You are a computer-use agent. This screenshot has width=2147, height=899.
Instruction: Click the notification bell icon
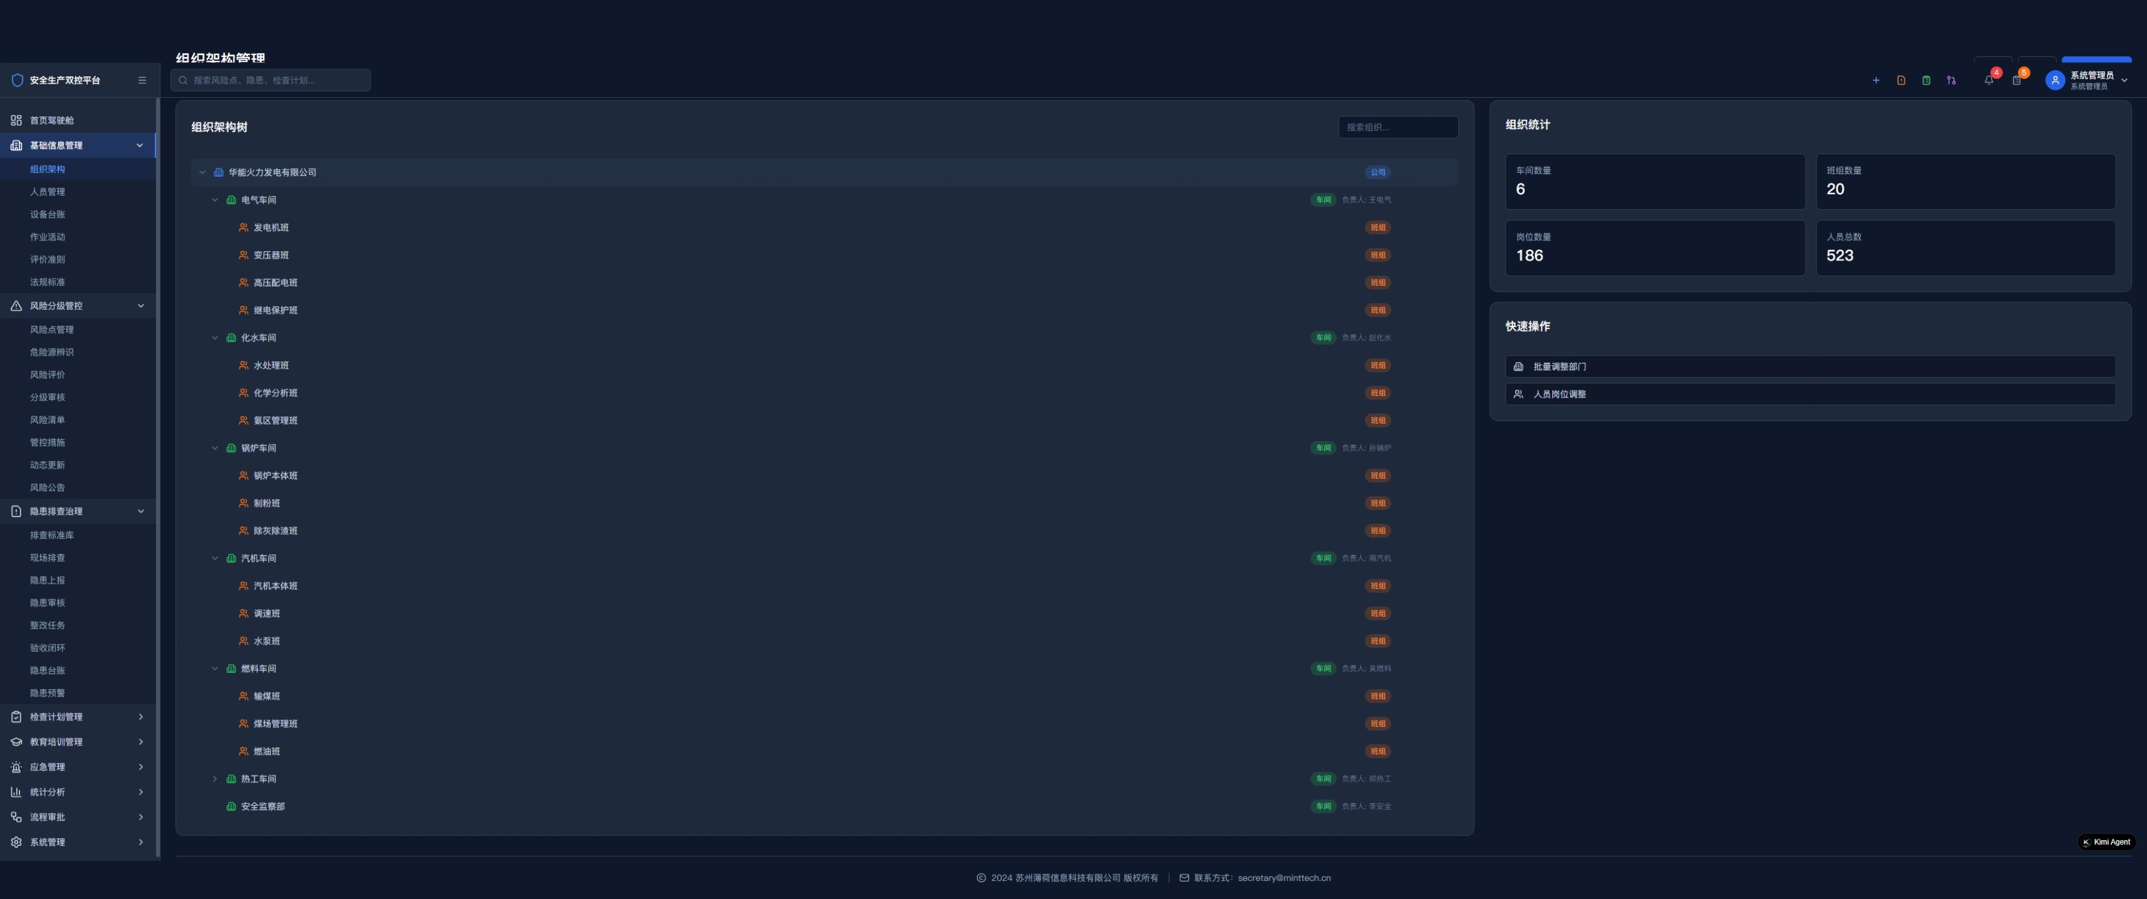pyautogui.click(x=1989, y=81)
